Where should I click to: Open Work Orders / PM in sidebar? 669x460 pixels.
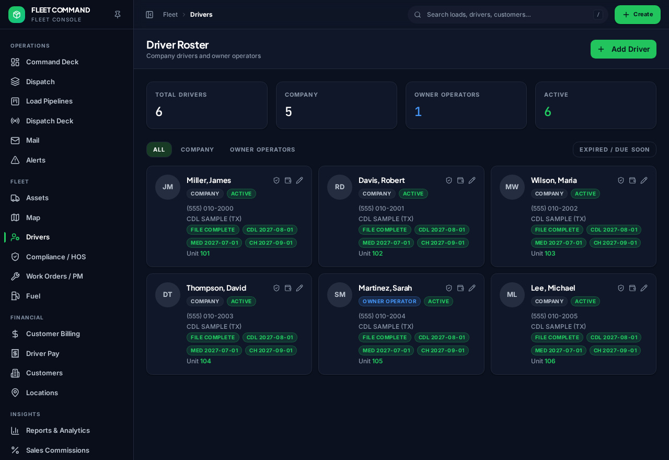coord(67,276)
